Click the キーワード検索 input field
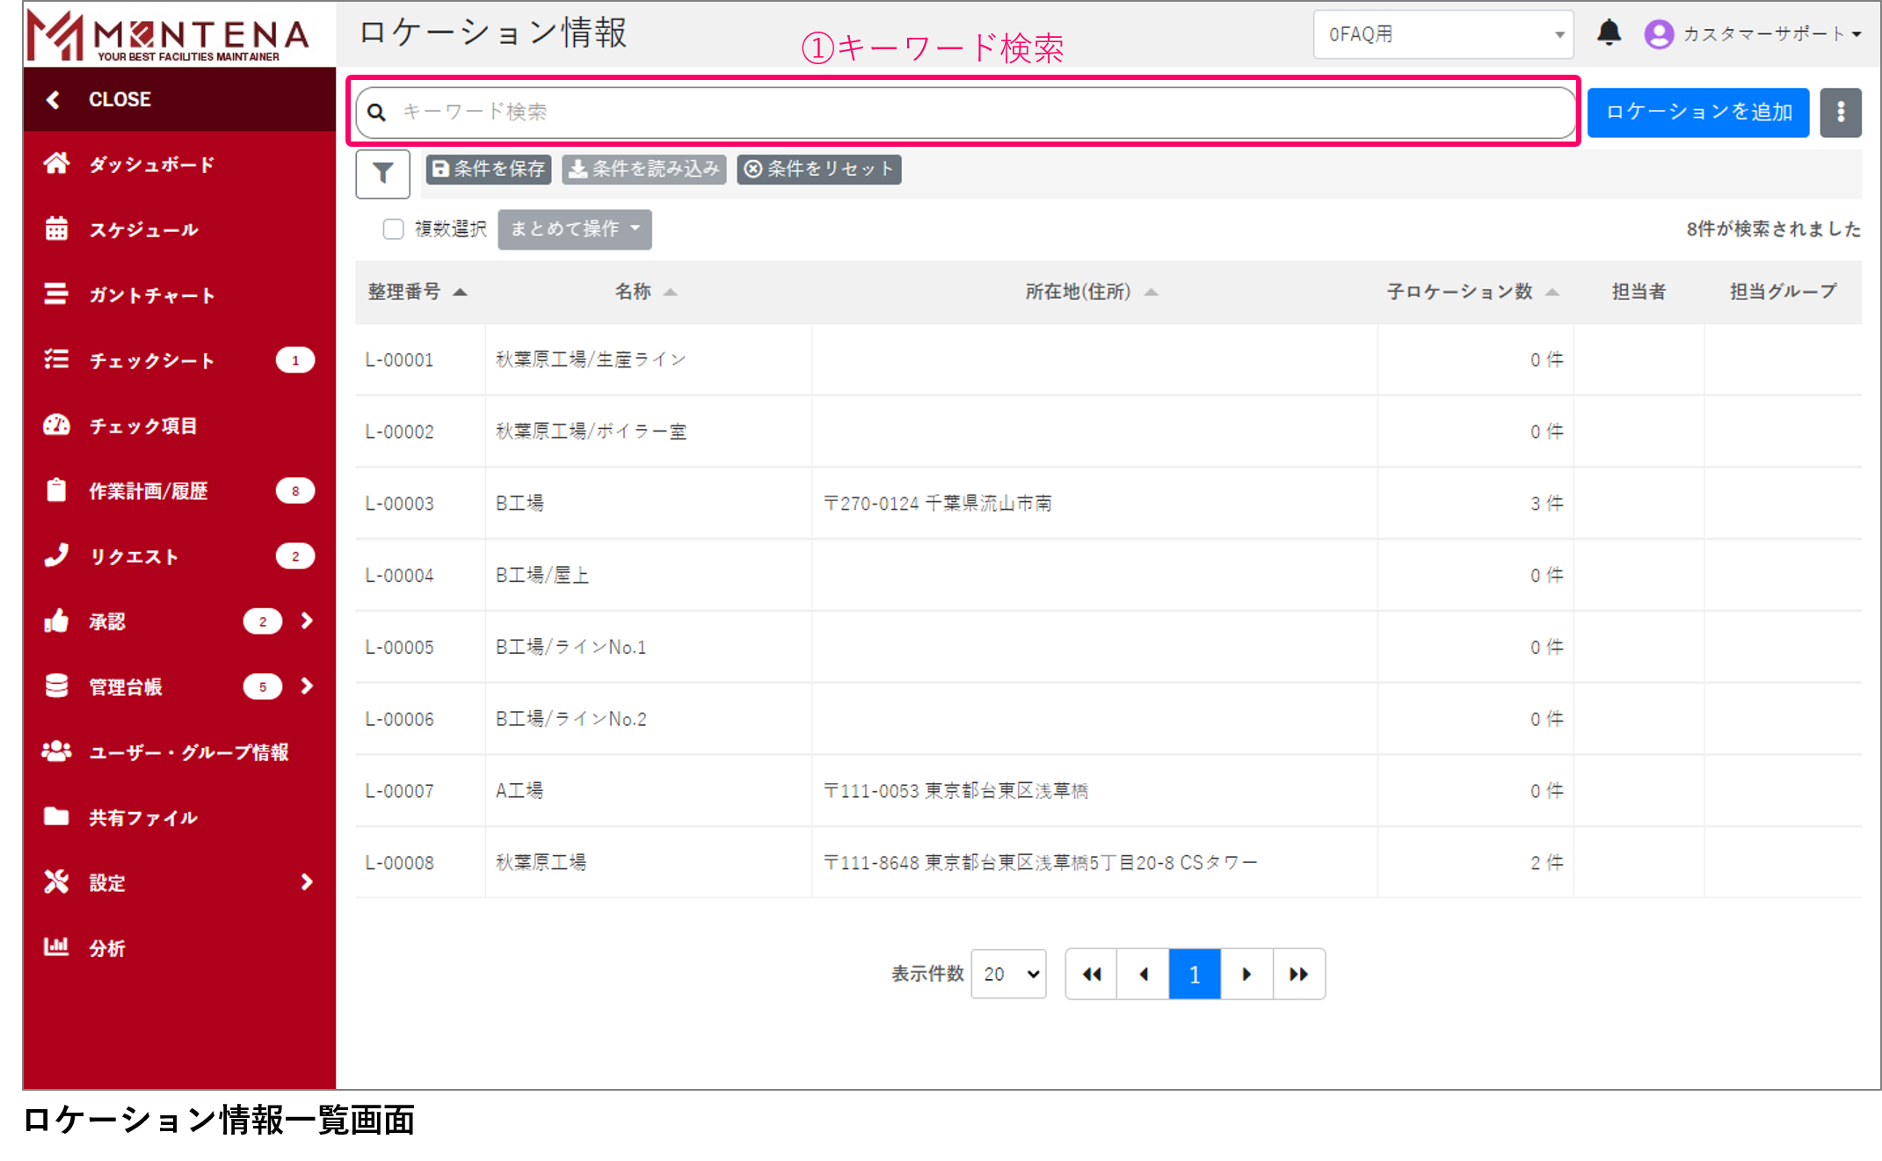The height and width of the screenshot is (1161, 1882). (x=967, y=112)
